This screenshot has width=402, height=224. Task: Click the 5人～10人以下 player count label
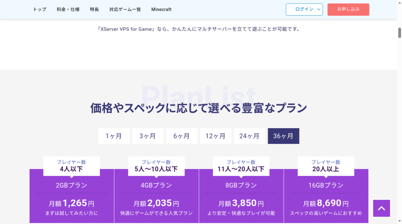pos(156,169)
